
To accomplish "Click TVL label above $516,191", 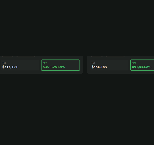I will point(4,63).
